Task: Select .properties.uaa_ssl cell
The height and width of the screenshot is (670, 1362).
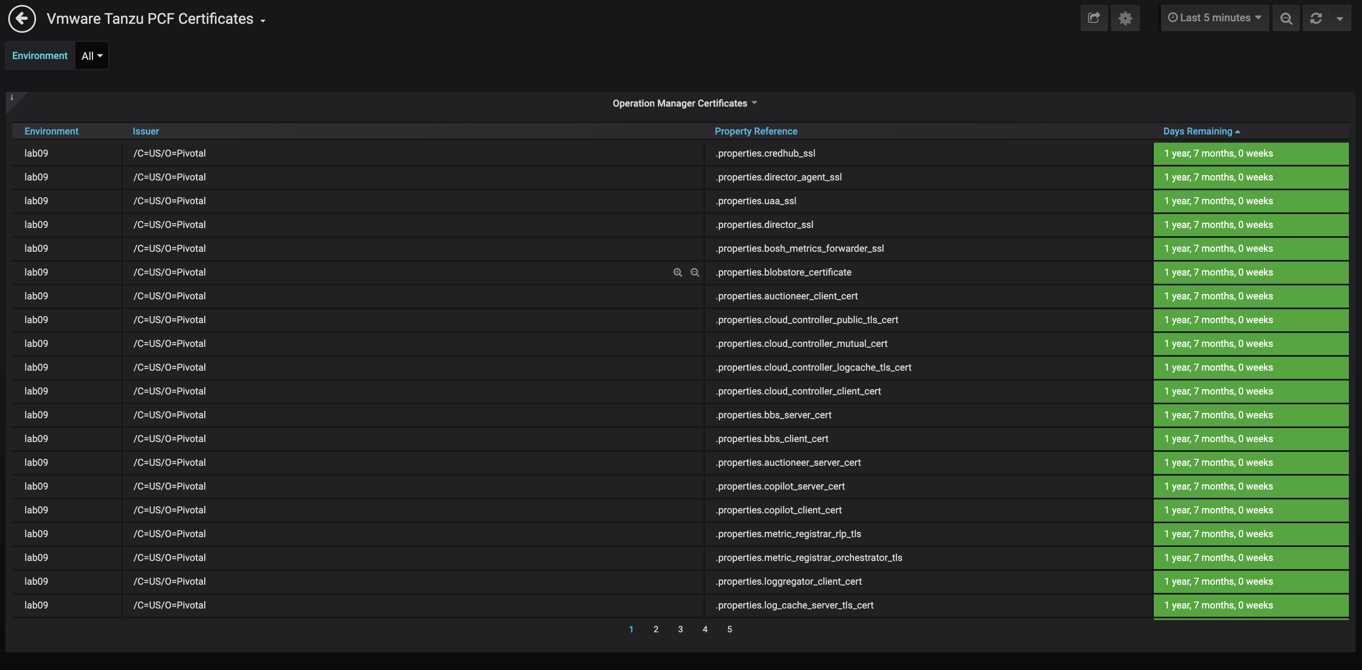Action: click(x=929, y=201)
